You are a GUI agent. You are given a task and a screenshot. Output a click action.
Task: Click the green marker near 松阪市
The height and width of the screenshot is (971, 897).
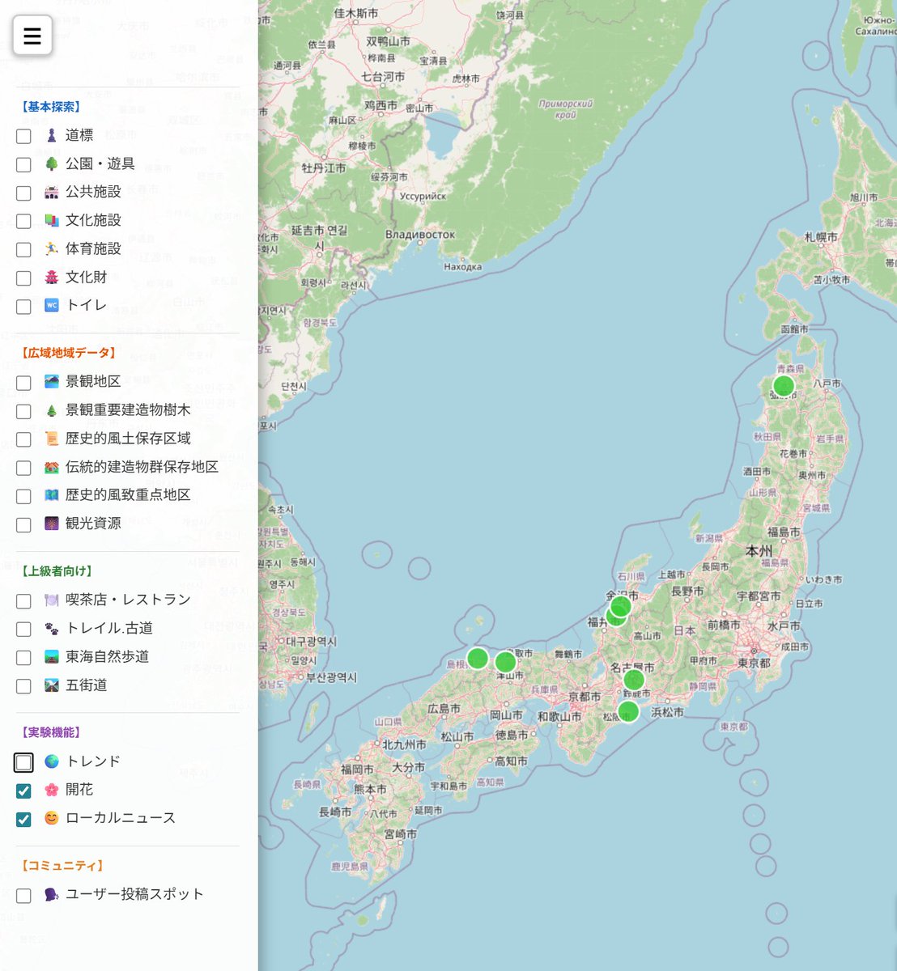tap(628, 711)
